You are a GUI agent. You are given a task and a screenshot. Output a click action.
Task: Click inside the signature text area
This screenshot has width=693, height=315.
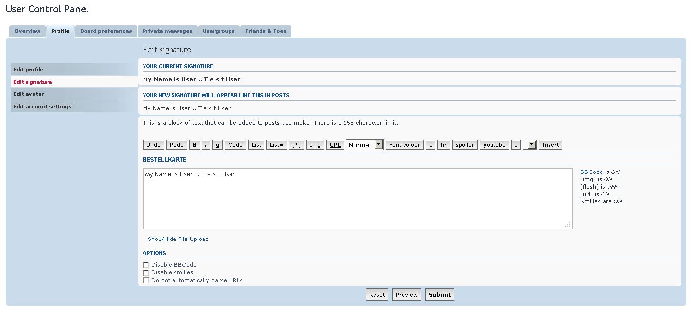pos(357,199)
